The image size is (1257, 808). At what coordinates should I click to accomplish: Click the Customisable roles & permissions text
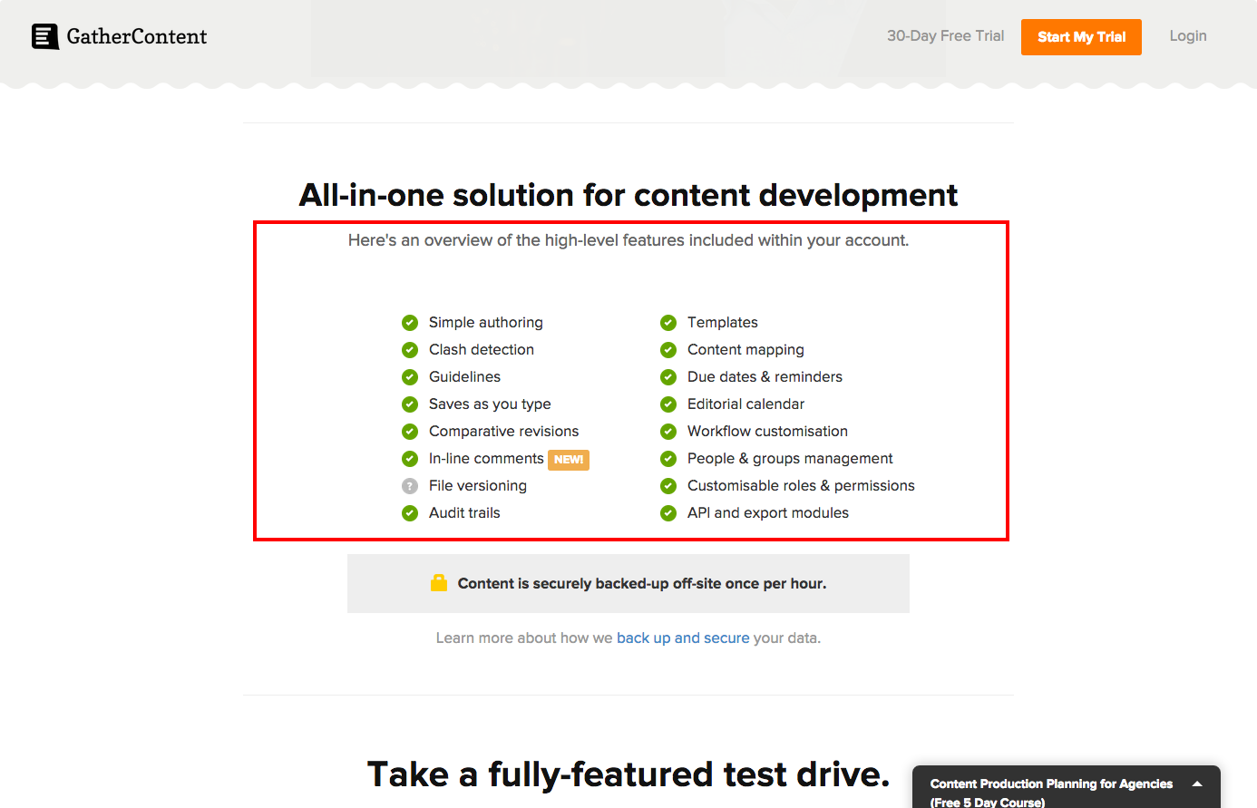tap(801, 486)
